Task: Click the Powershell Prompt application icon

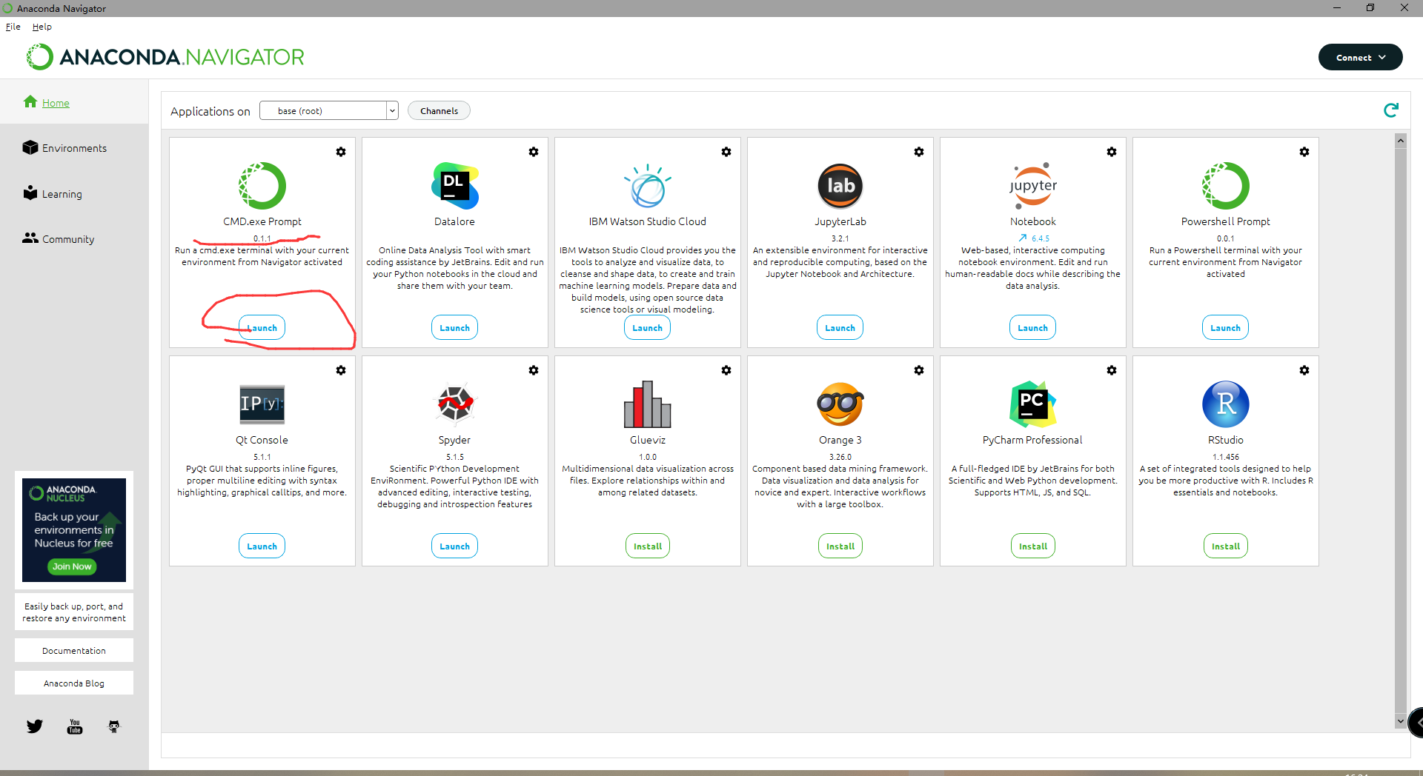Action: tap(1226, 186)
